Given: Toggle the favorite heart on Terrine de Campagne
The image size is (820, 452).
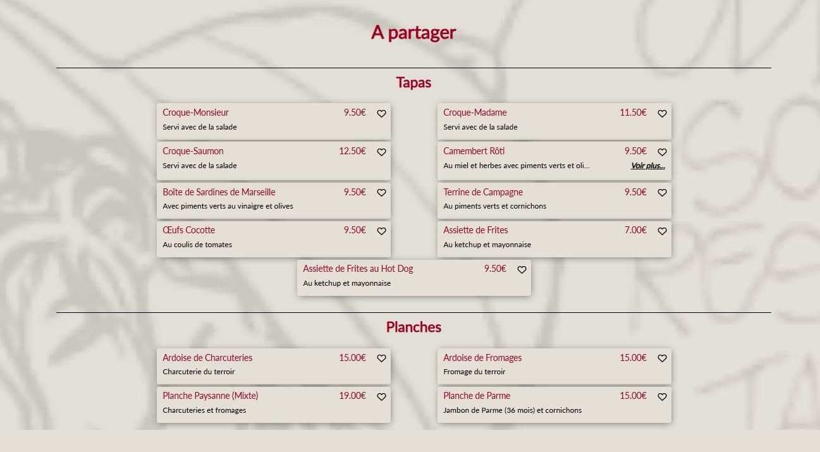Looking at the screenshot, I should (x=662, y=193).
